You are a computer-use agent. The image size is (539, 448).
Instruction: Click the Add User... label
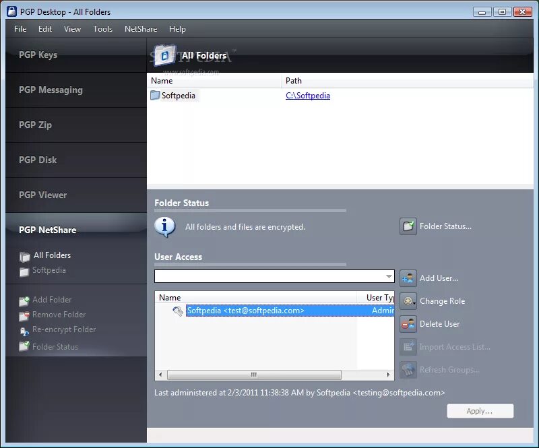pyautogui.click(x=439, y=278)
